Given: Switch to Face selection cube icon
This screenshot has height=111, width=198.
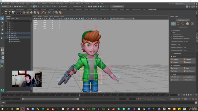Looking at the screenshot, I should coord(187,23).
